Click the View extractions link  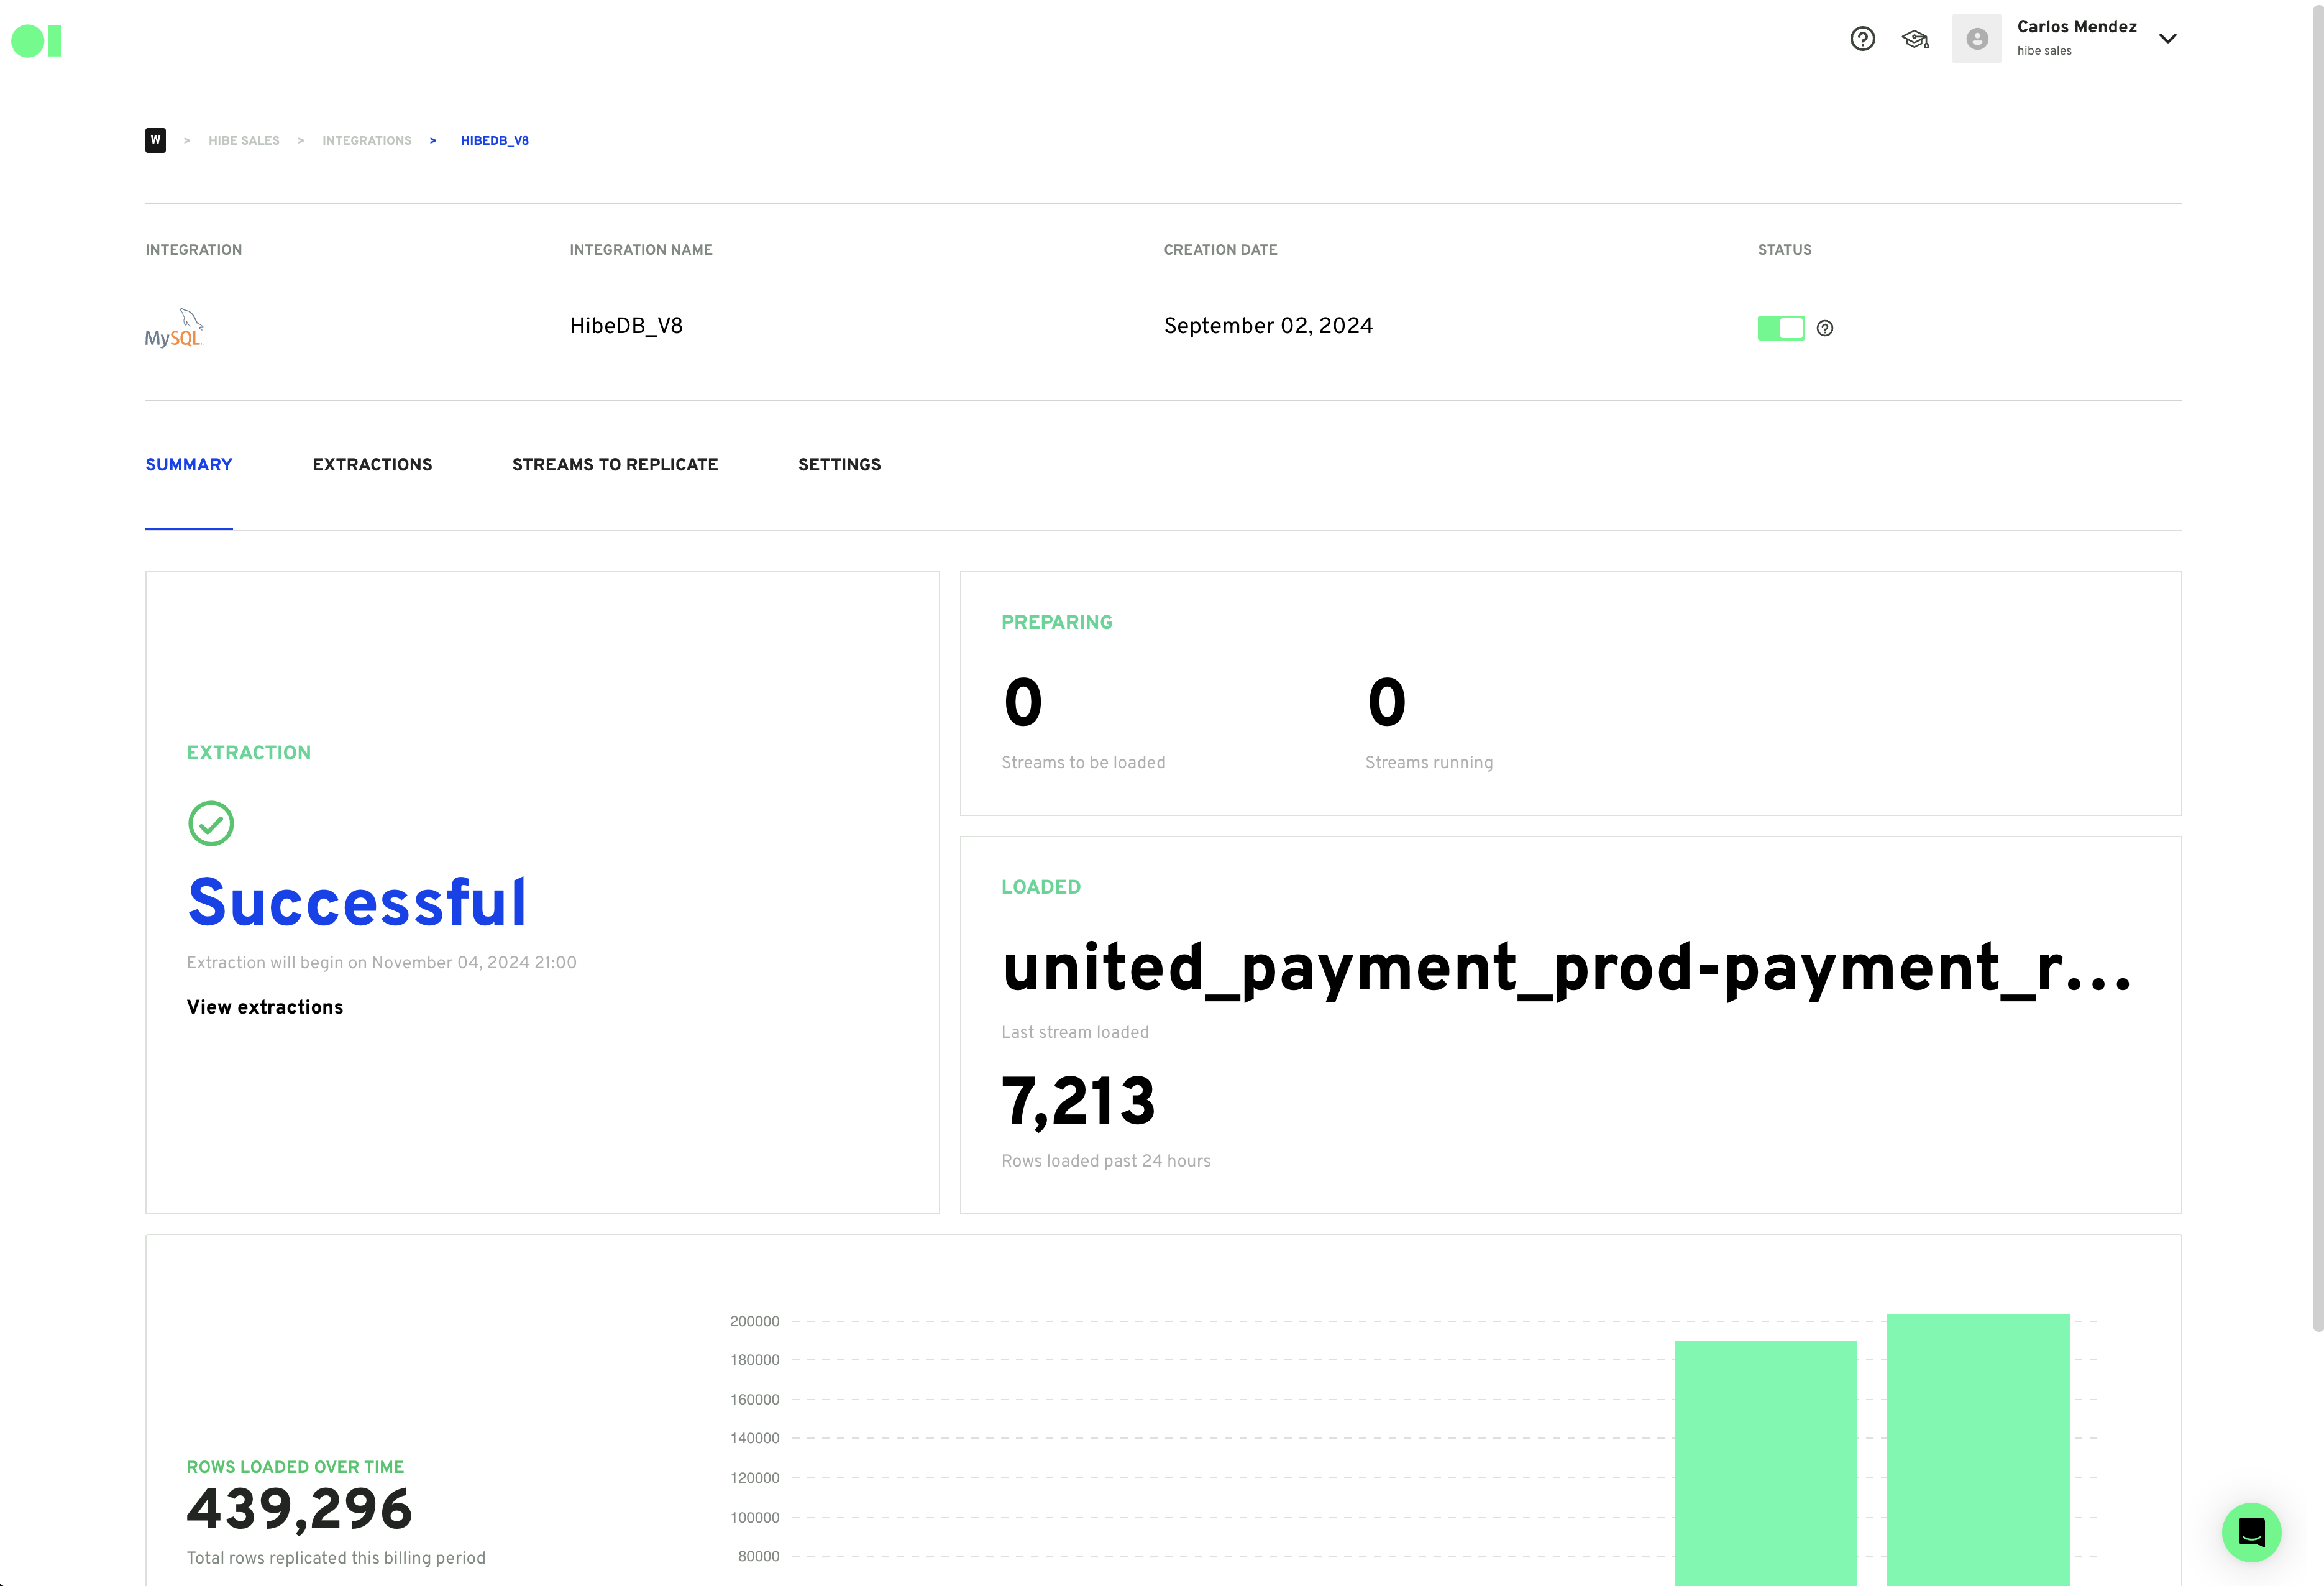coord(265,1007)
